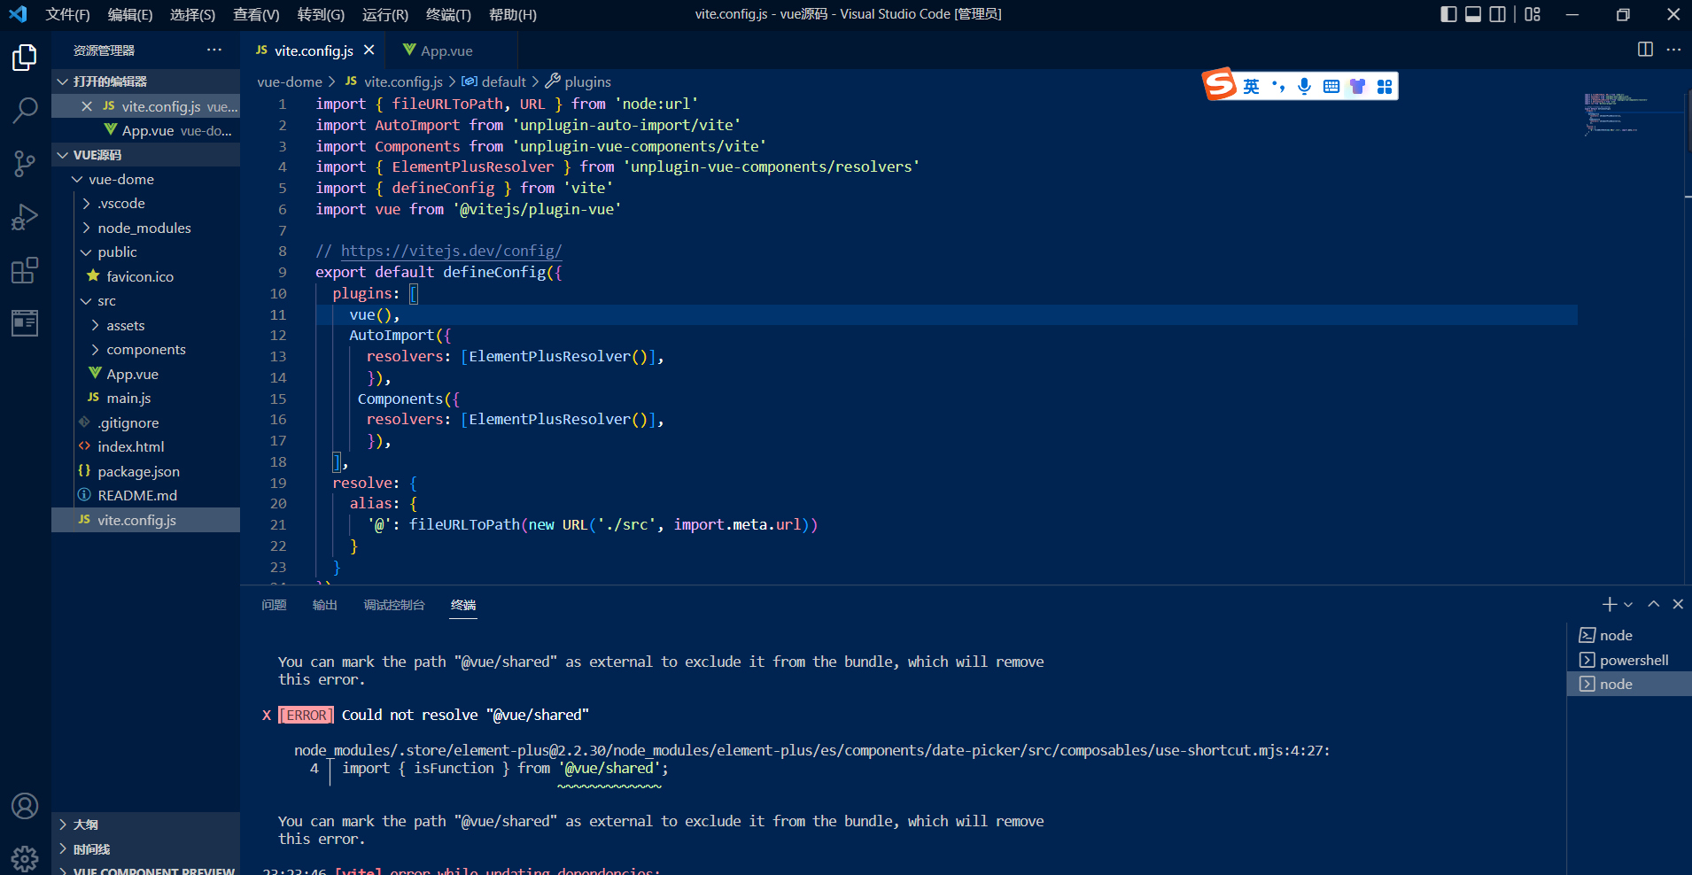Switch Sogou input language mode 英
Image resolution: width=1692 pixels, height=875 pixels.
point(1251,86)
